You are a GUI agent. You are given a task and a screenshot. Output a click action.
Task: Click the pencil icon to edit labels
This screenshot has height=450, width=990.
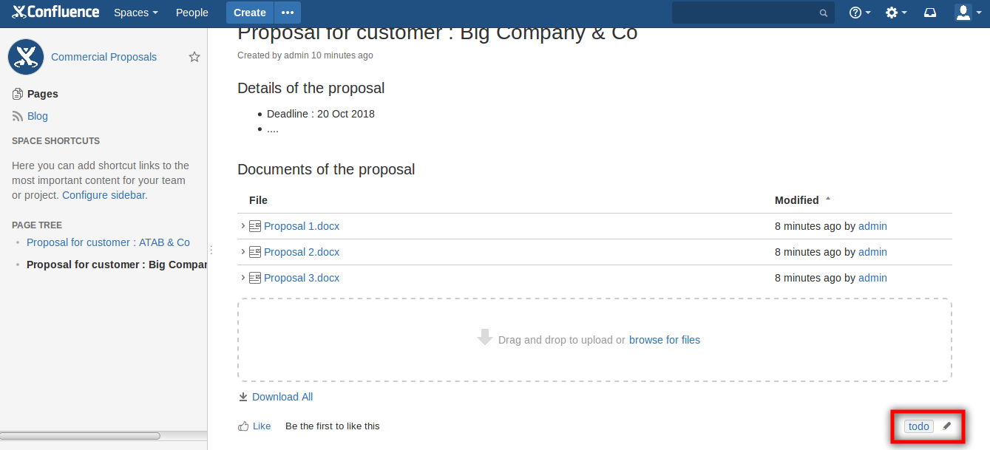coord(947,426)
